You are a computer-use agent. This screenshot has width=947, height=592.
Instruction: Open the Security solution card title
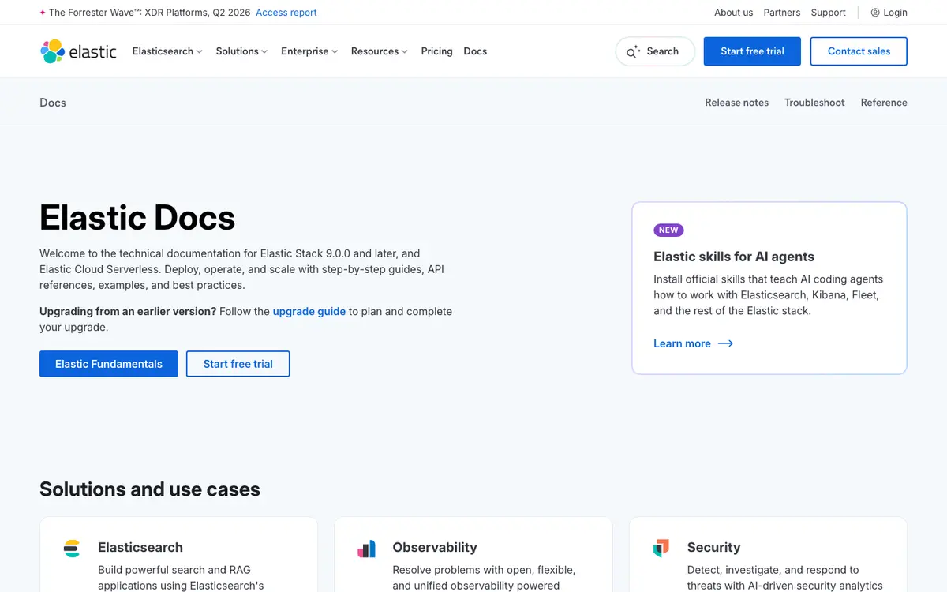click(x=713, y=547)
